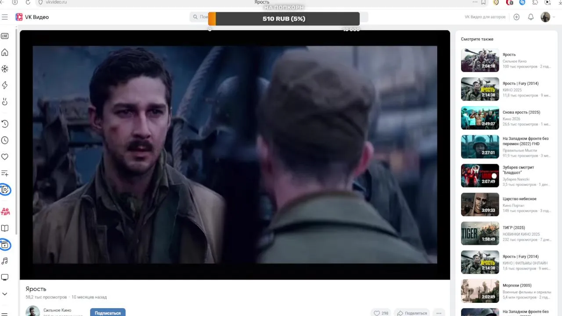The width and height of the screenshot is (562, 316).
Task: Click 'Зубарев Narezki' channel name in recommendations
Action: tap(516, 179)
